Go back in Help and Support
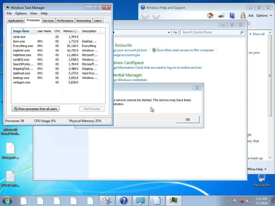This screenshot has width=275, height=206. (x=145, y=16)
